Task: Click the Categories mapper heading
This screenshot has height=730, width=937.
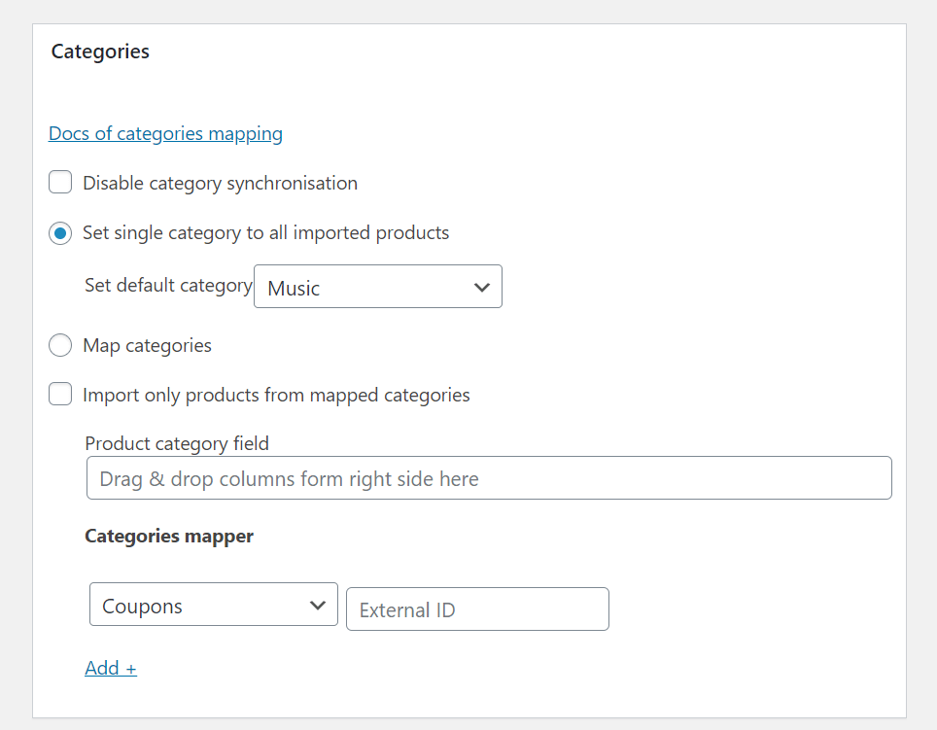Action: [x=169, y=536]
